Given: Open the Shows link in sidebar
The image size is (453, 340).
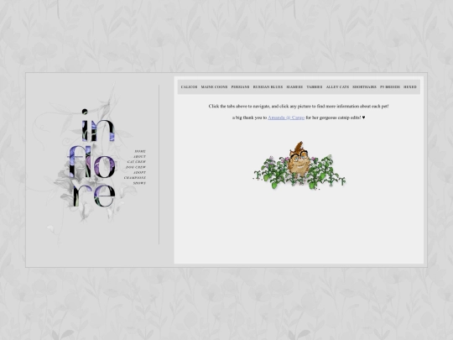Looking at the screenshot, I should coord(139,183).
